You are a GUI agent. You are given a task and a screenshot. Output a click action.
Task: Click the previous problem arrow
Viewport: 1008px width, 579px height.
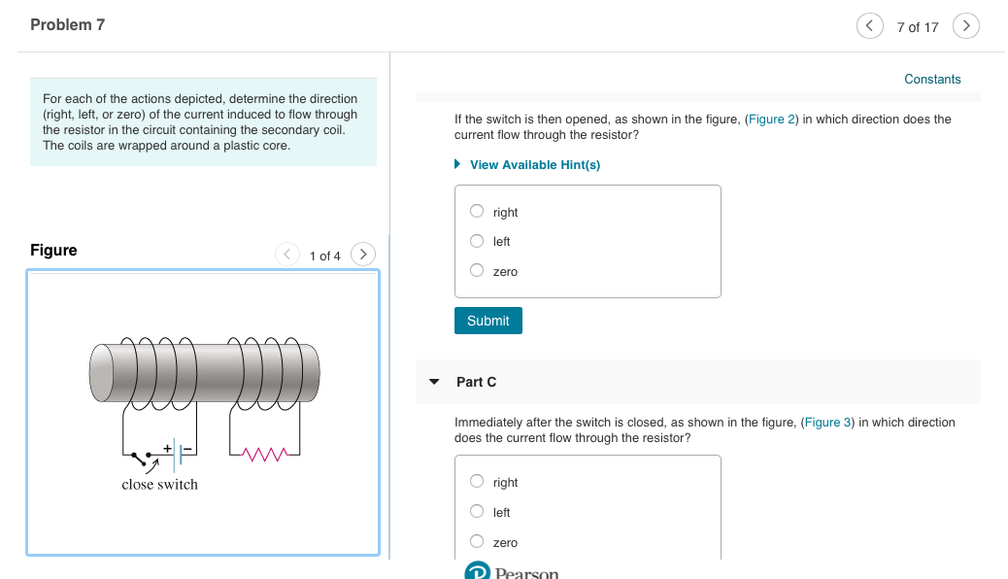pos(870,25)
